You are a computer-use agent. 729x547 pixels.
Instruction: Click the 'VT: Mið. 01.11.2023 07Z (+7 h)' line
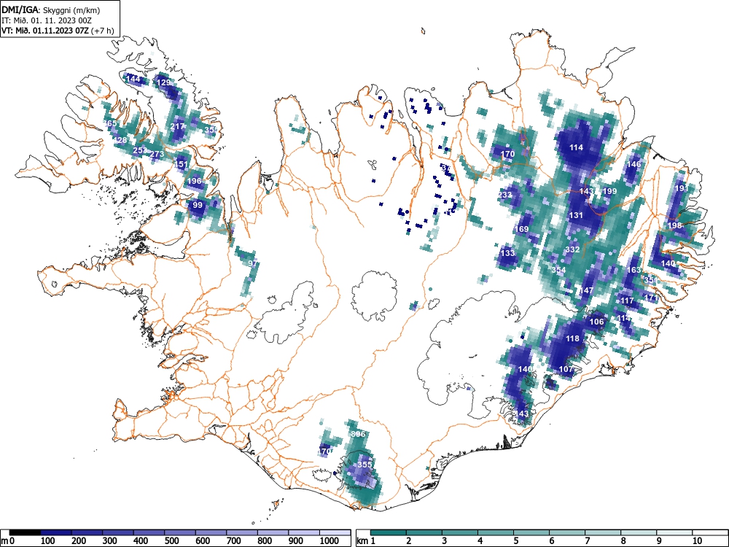[57, 31]
